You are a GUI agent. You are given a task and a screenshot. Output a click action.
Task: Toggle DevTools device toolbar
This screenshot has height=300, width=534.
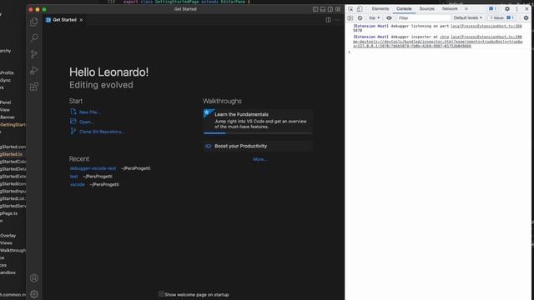(360, 9)
